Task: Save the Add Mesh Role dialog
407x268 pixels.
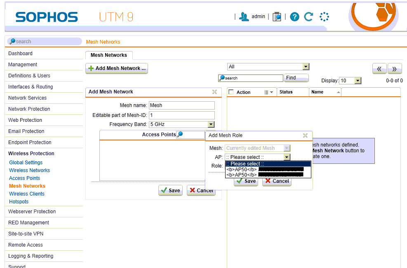Action: [x=246, y=181]
